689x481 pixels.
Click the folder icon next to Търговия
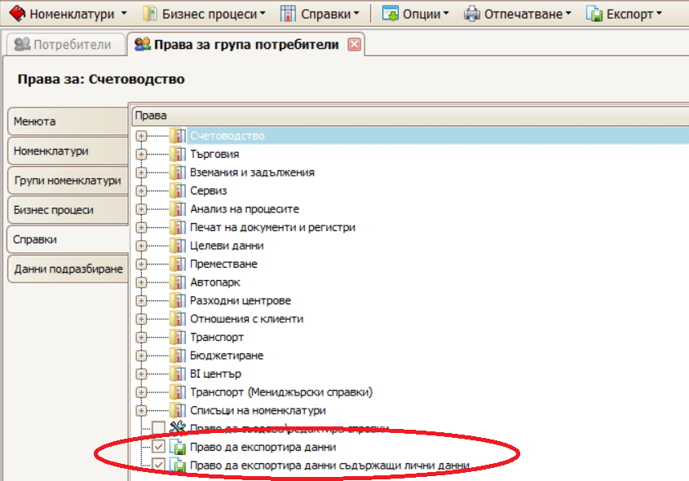pos(178,155)
